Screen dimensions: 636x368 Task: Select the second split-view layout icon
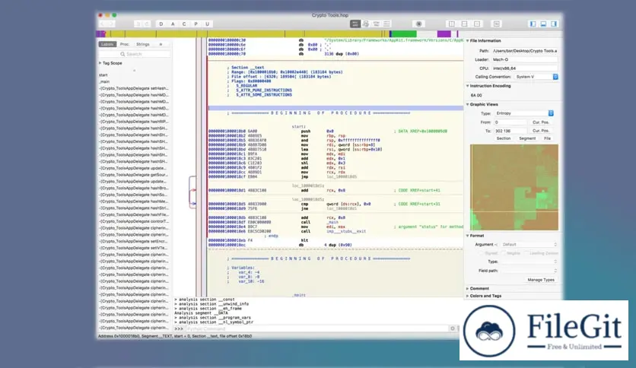[x=464, y=24]
